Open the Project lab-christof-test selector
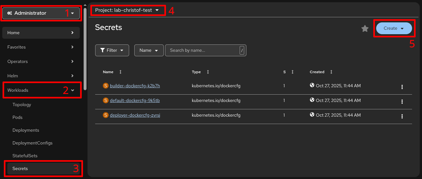The width and height of the screenshot is (422, 179). click(127, 10)
